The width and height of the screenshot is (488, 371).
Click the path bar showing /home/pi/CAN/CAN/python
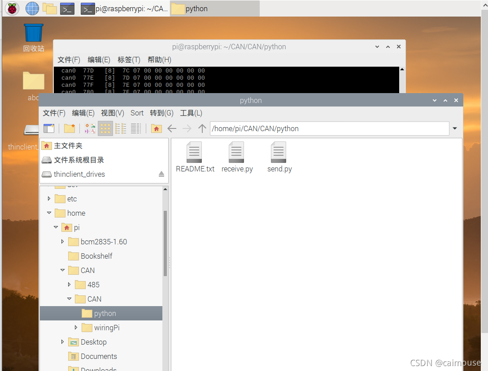(330, 128)
